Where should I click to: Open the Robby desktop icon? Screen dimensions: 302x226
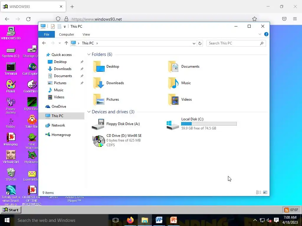11,123
